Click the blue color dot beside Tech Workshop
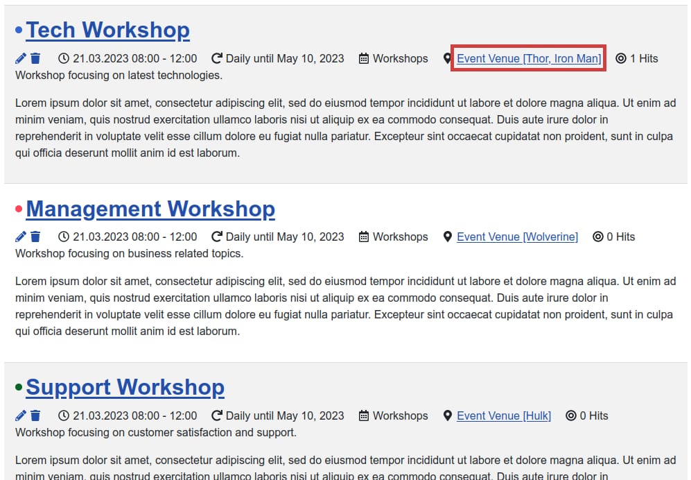 [19, 31]
